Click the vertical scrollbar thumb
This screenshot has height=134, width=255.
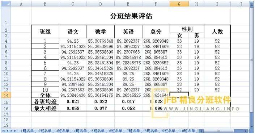click(x=251, y=60)
